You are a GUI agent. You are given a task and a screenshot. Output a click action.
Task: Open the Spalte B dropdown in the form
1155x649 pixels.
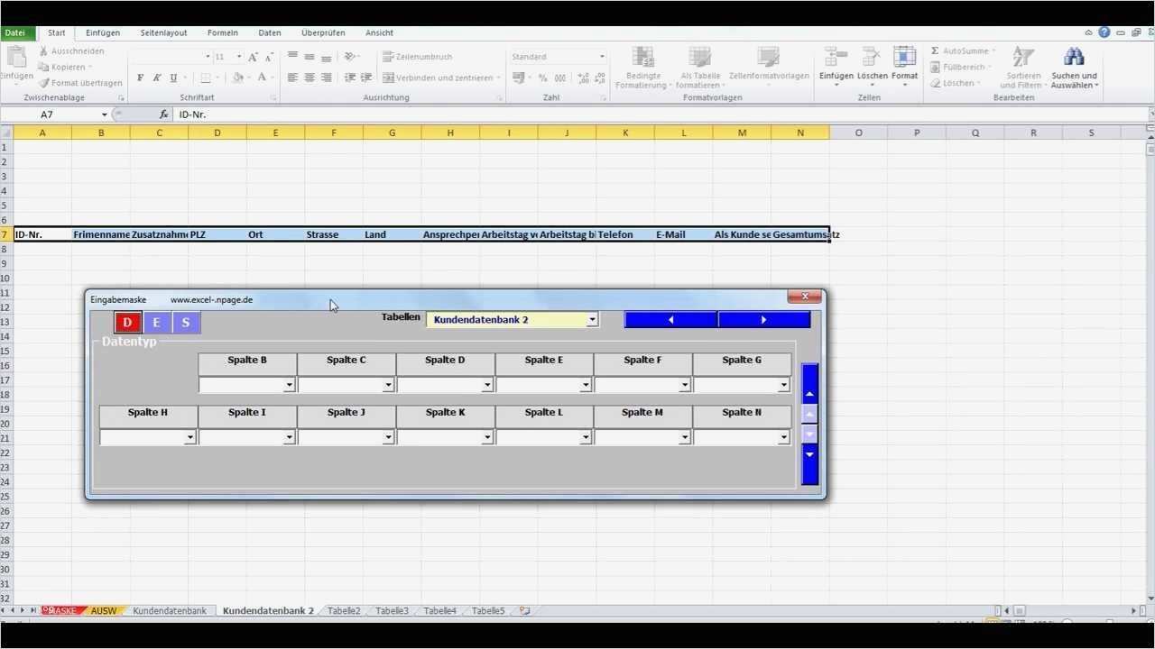click(x=290, y=385)
